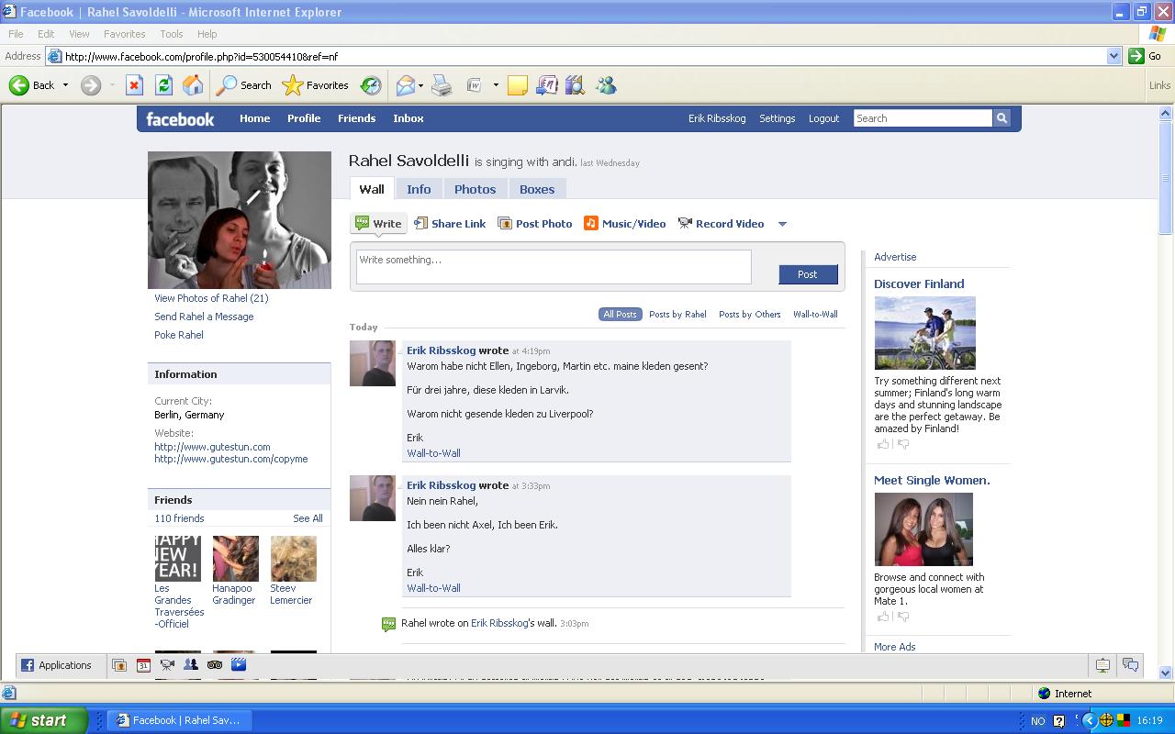Switch to the Info profile tab
This screenshot has width=1175, height=734.
pyautogui.click(x=419, y=189)
